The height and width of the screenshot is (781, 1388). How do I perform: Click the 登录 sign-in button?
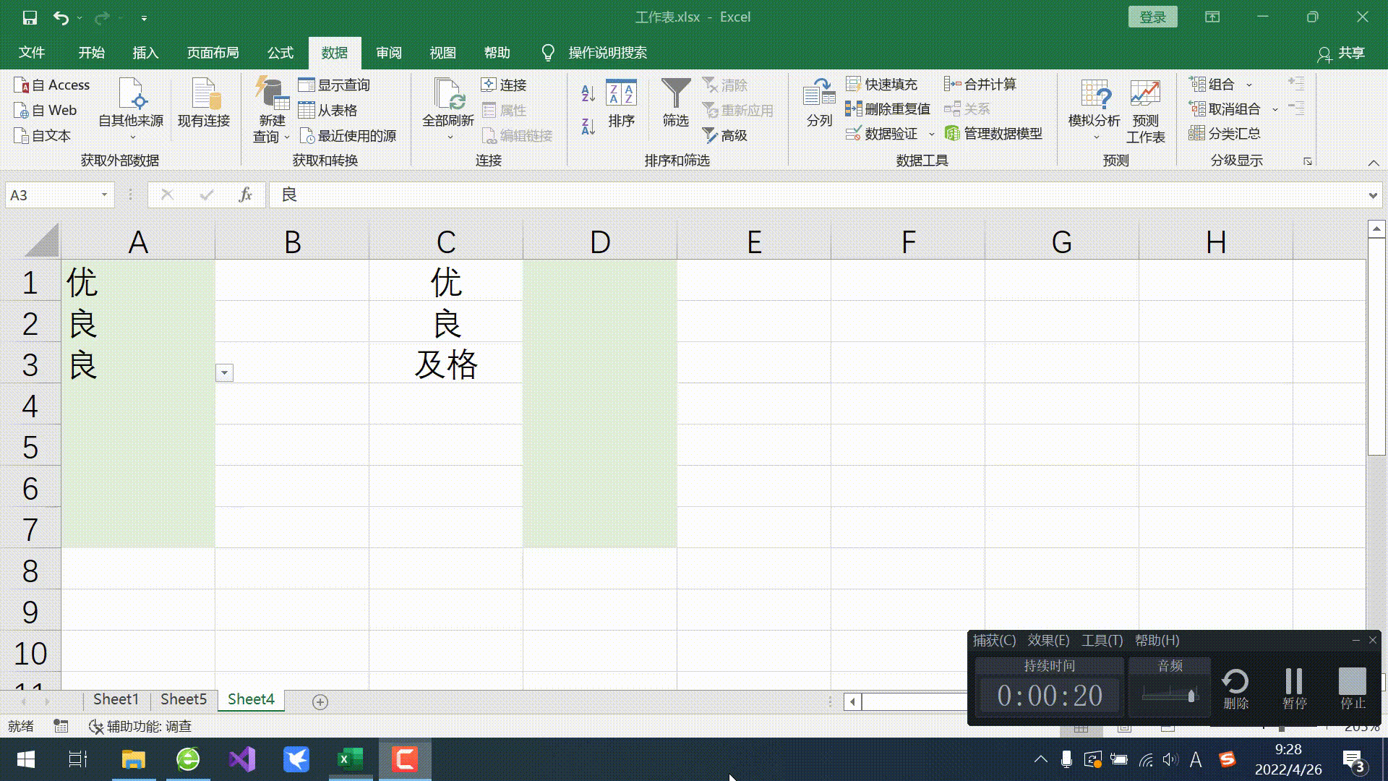click(x=1152, y=16)
